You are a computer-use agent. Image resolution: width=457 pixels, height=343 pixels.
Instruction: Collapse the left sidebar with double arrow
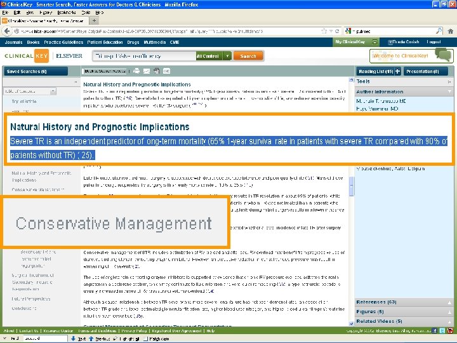[x=76, y=82]
